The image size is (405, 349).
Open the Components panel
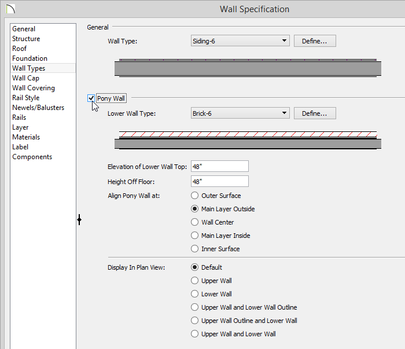(x=43, y=156)
